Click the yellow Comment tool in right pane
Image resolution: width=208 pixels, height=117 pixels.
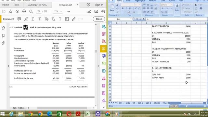pos(103,49)
